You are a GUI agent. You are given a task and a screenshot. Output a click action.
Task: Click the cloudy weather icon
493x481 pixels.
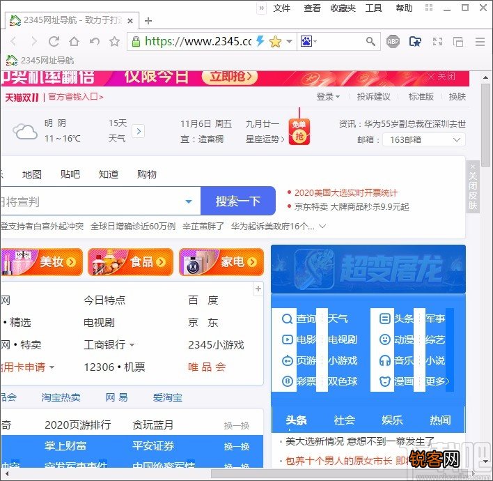25,131
